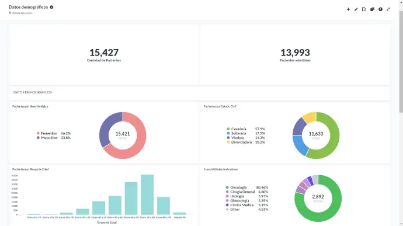Duplicate the dashboard with the copy icon

pos(372,9)
